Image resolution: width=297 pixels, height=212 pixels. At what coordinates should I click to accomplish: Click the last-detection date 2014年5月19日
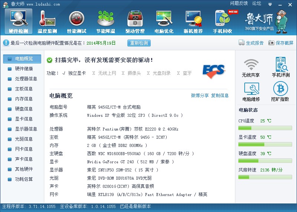coord(101,43)
